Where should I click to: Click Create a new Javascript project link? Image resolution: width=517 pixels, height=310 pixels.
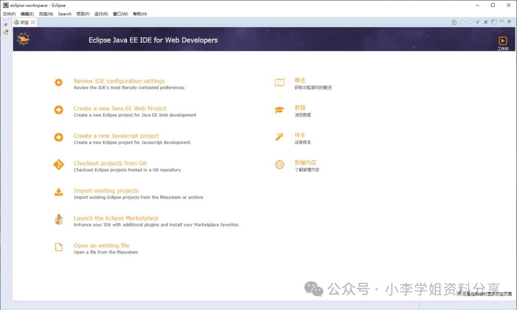point(116,136)
